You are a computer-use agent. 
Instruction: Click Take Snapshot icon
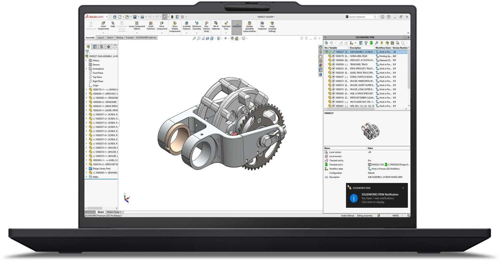262,23
